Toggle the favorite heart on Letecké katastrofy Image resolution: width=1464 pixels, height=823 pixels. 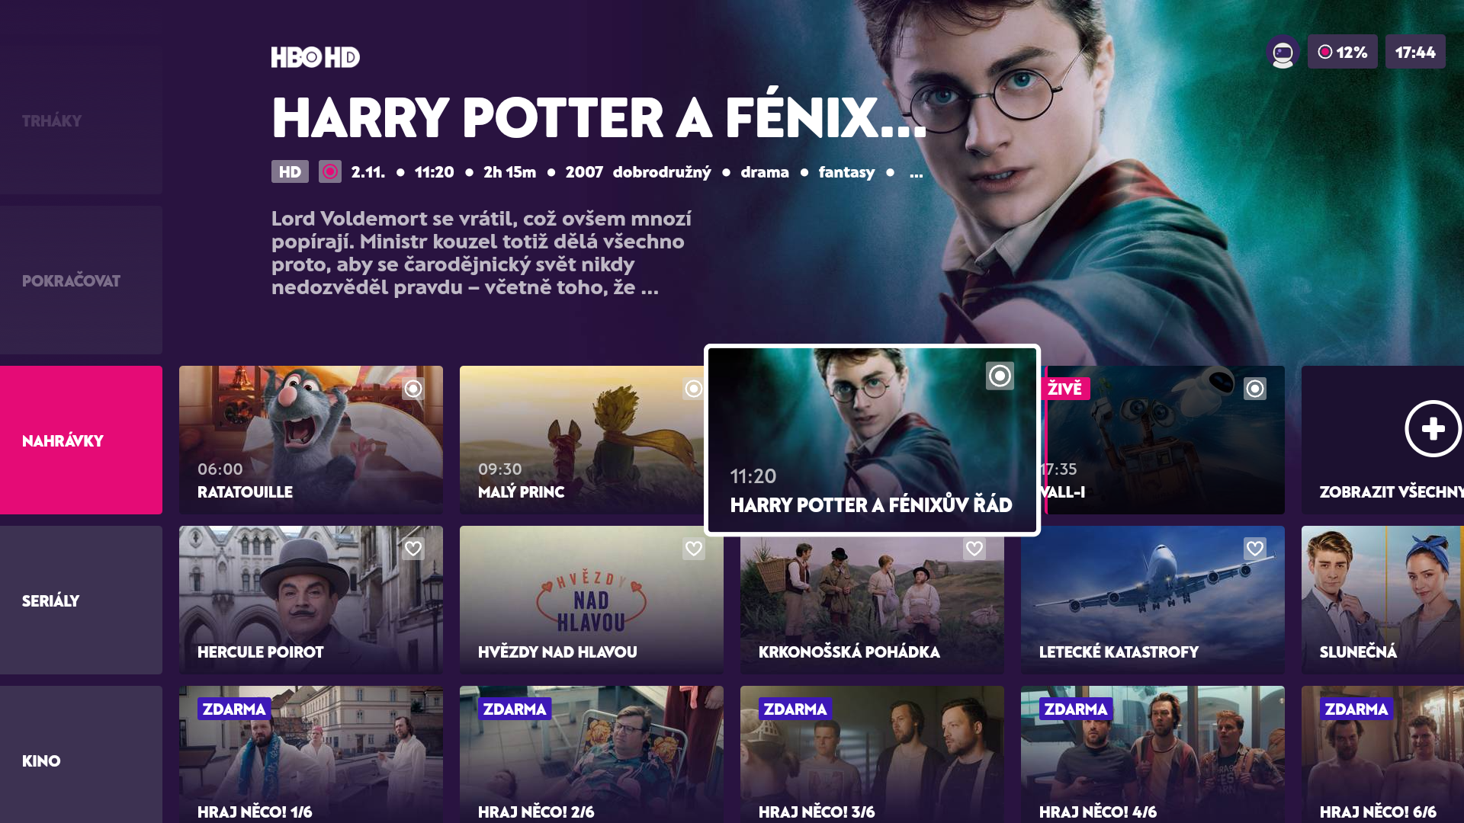[x=1255, y=549]
